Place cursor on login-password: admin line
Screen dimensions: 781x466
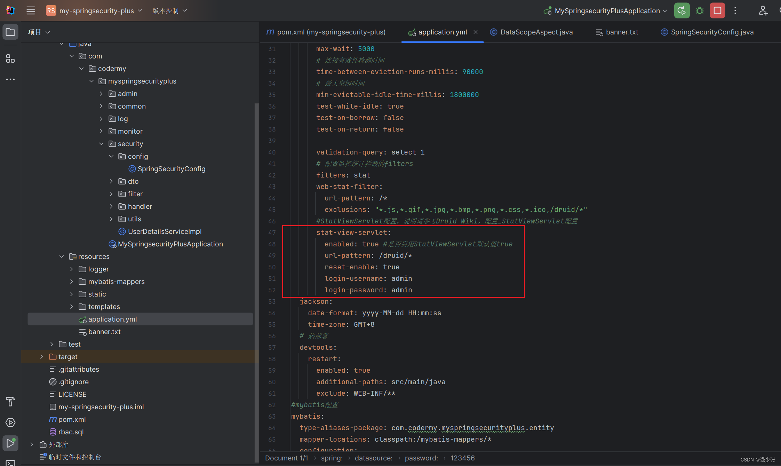coord(368,290)
